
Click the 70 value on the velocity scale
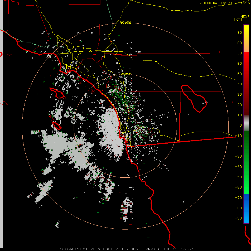240,53
